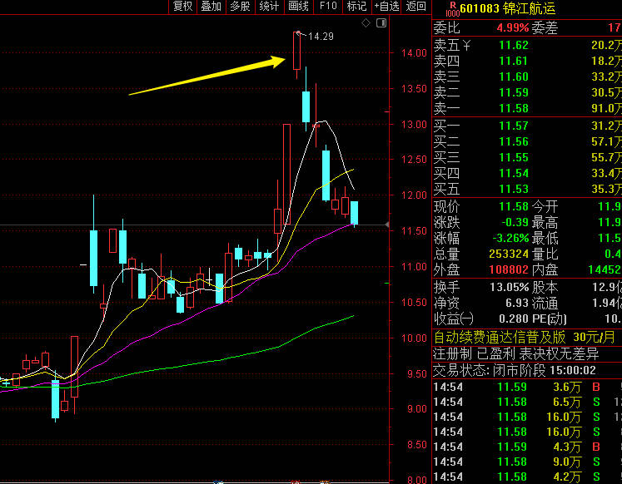Screen dimensions: 622x484
Task: Click the yellow arrow annotation on the chart
Action: pyautogui.click(x=208, y=76)
